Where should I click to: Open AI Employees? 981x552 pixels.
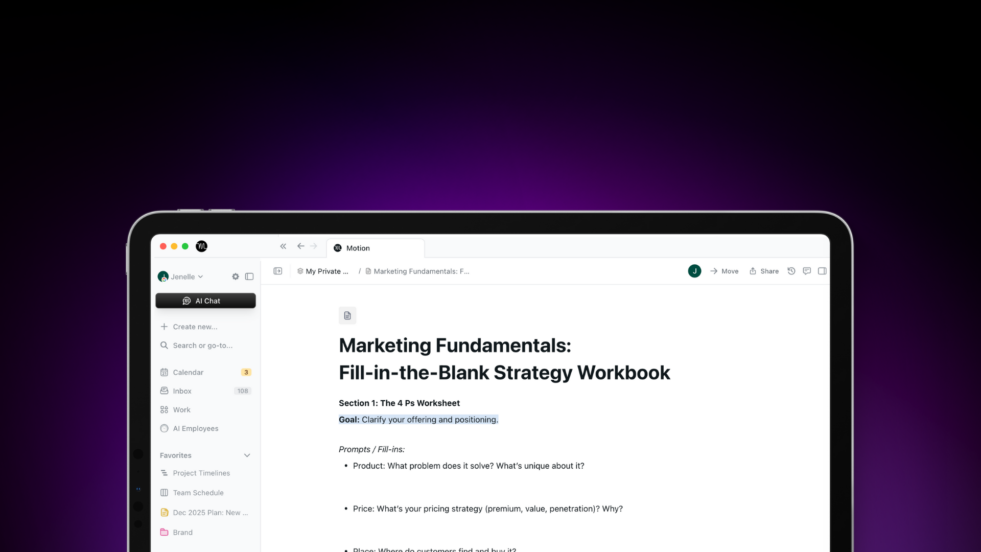click(195, 428)
